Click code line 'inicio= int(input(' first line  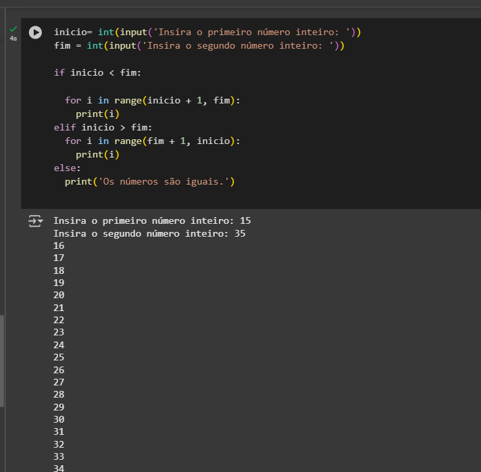tap(207, 32)
